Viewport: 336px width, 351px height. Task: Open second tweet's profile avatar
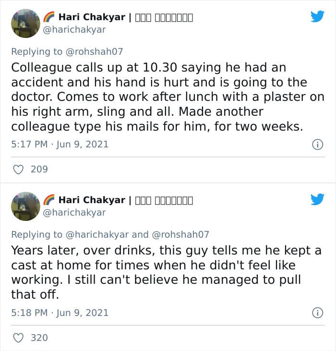(25, 206)
